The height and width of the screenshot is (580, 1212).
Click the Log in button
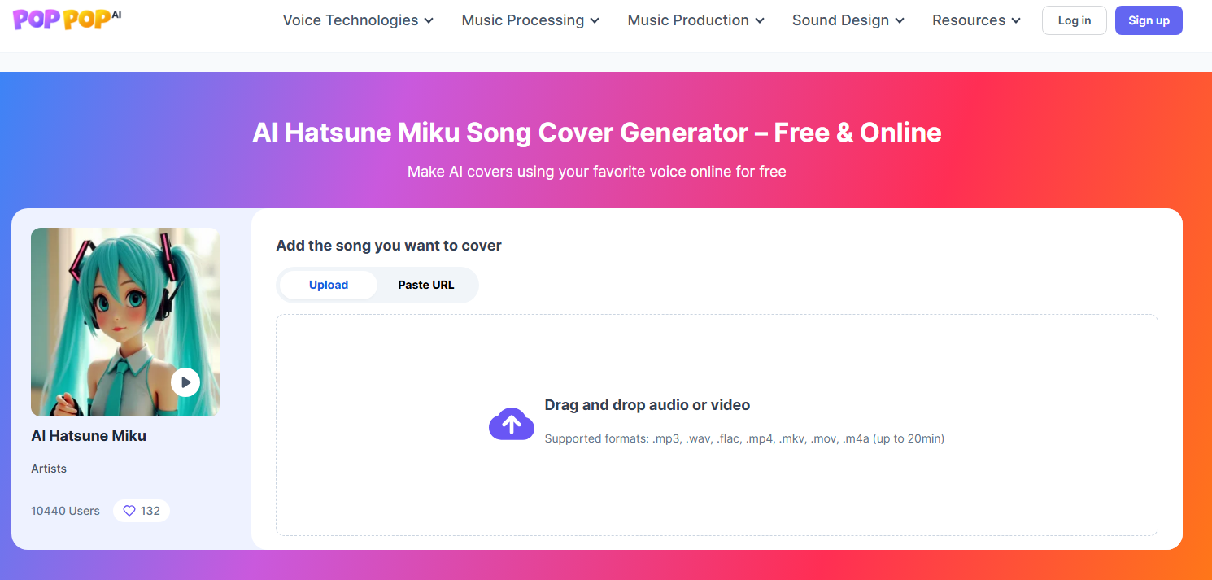coord(1074,20)
